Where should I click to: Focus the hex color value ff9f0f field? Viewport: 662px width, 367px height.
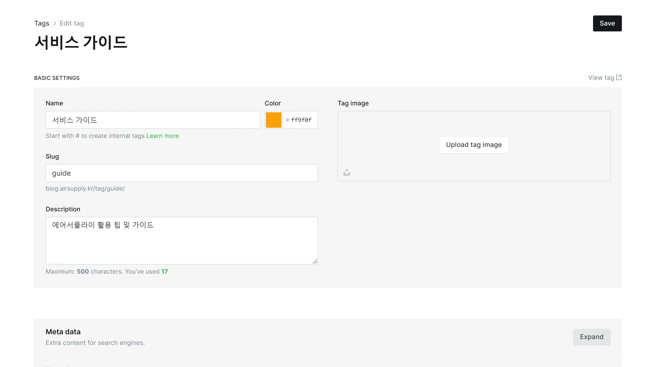(300, 120)
